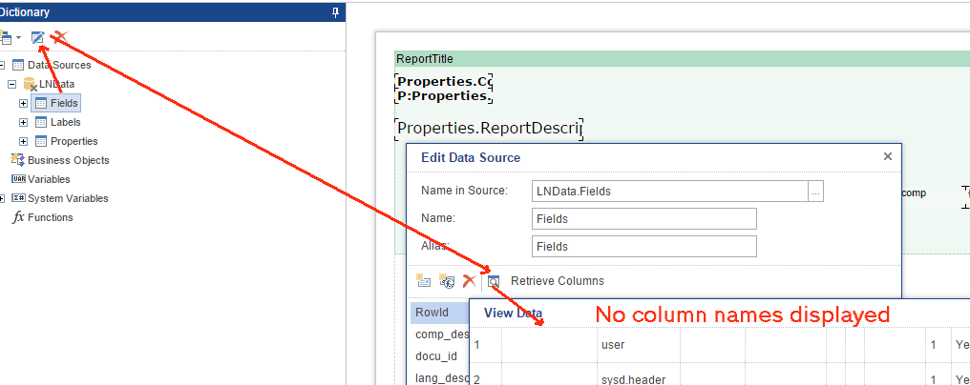Click the Variables VAR icon

pos(18,179)
